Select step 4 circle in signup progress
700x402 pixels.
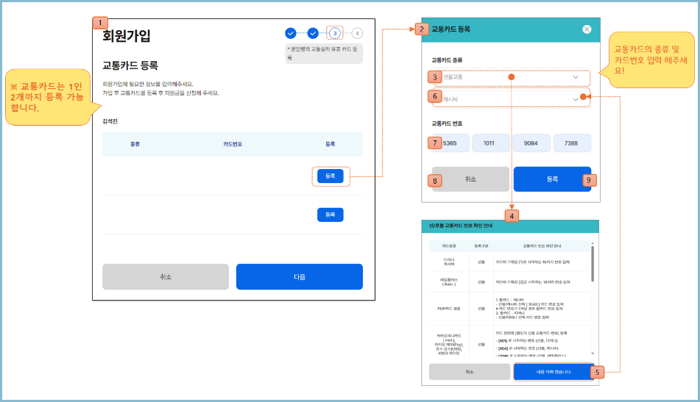click(x=357, y=33)
